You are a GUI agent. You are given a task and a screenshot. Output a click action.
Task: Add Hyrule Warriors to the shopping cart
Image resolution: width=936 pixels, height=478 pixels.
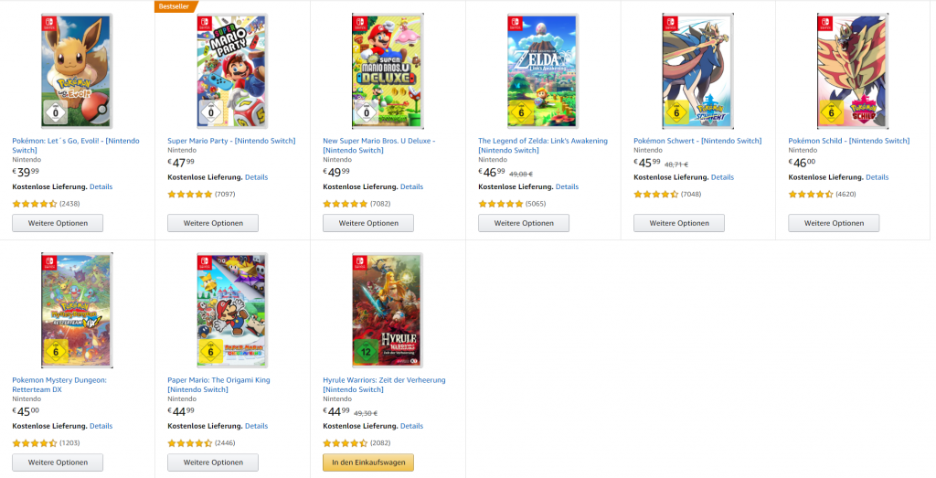coord(368,462)
